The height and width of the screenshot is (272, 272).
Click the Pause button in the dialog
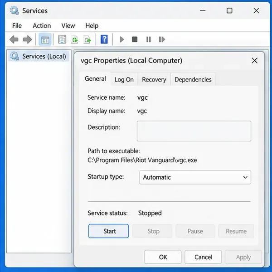tap(195, 231)
